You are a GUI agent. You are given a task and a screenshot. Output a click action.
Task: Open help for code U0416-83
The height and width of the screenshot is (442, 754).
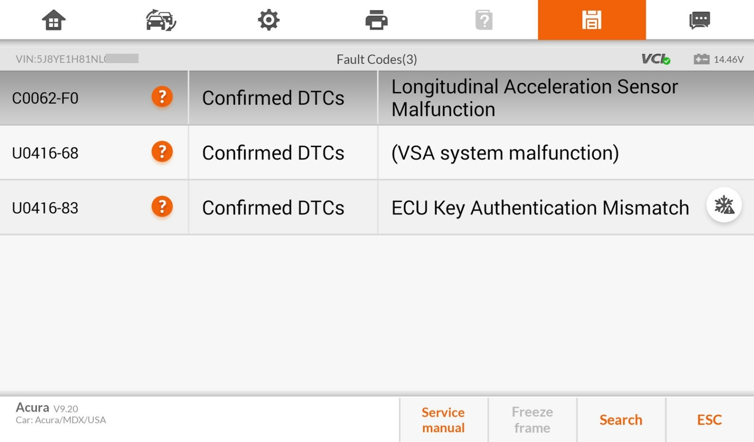[162, 207]
